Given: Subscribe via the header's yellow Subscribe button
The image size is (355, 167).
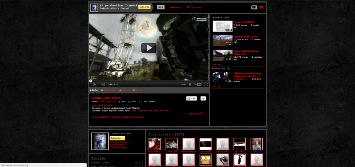Looking at the screenshot, I should click(144, 7).
